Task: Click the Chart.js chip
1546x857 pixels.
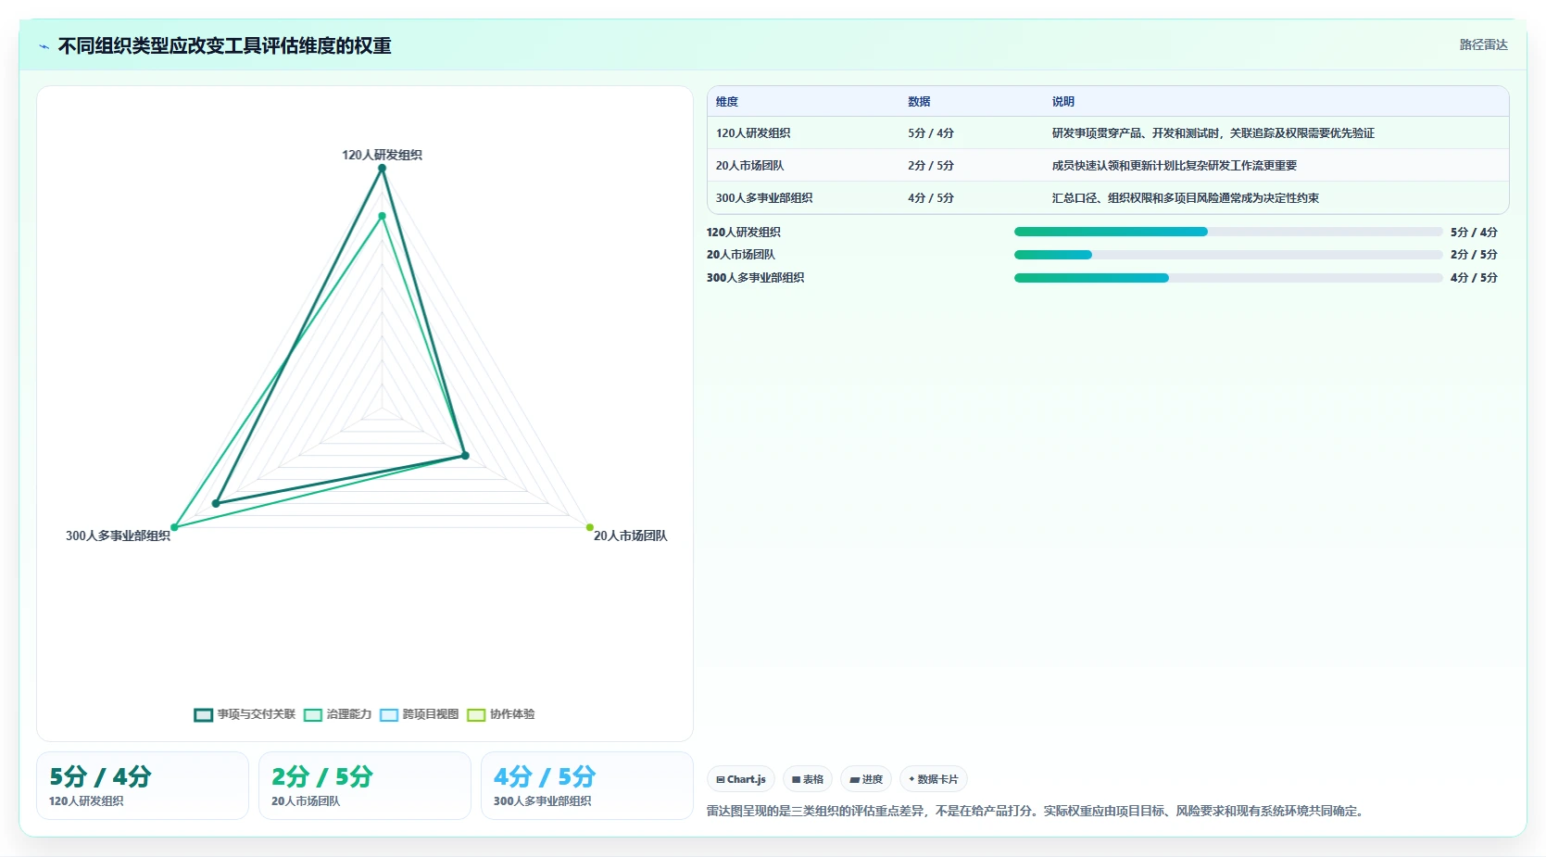Action: pyautogui.click(x=741, y=779)
